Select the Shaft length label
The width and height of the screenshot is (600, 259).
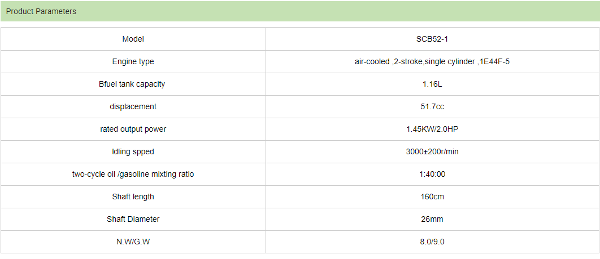tap(133, 197)
